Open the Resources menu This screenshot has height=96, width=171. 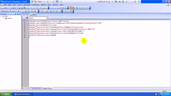[x=36, y=5]
